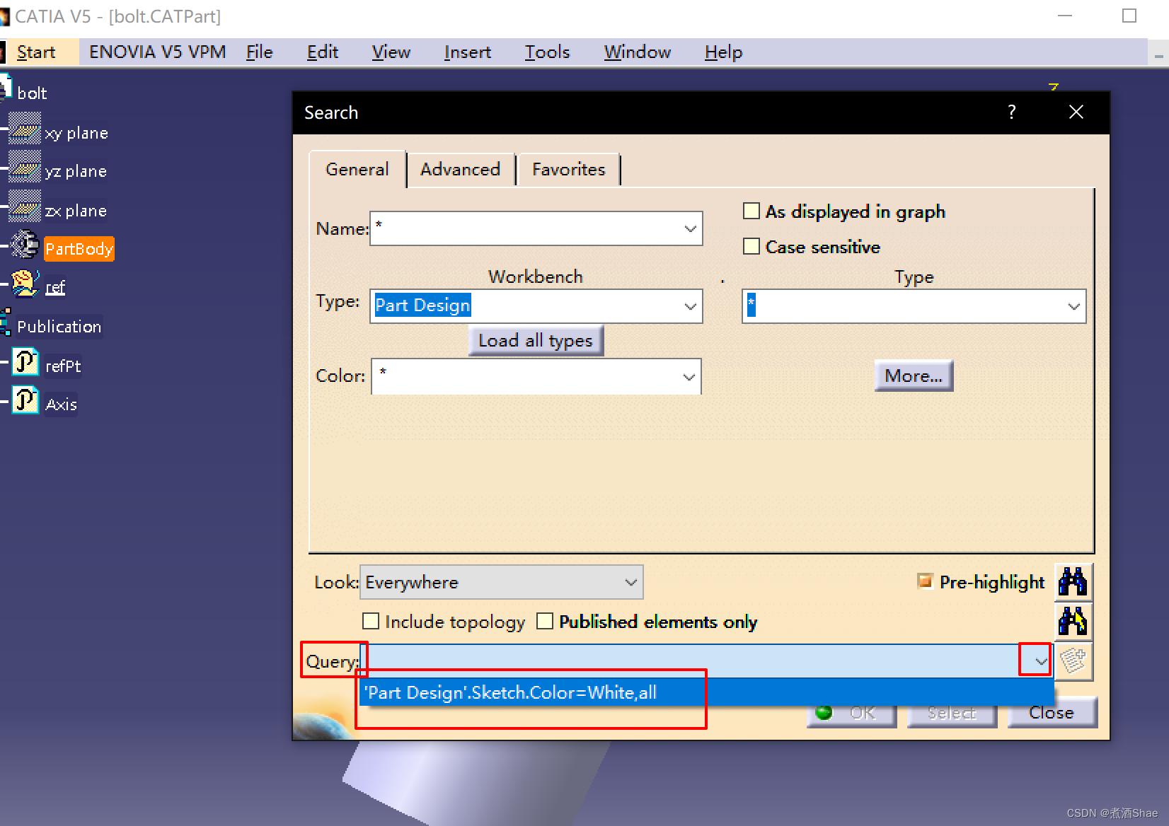Click the add to favorites icon beside Query
Image resolution: width=1169 pixels, height=826 pixels.
tap(1073, 661)
